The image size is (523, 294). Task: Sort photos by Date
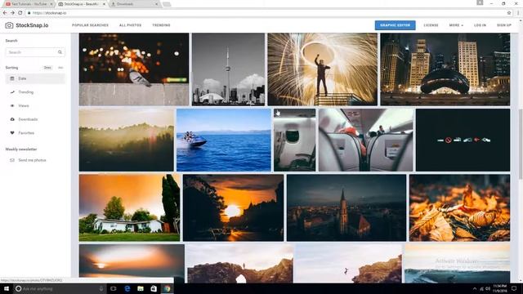pos(35,78)
